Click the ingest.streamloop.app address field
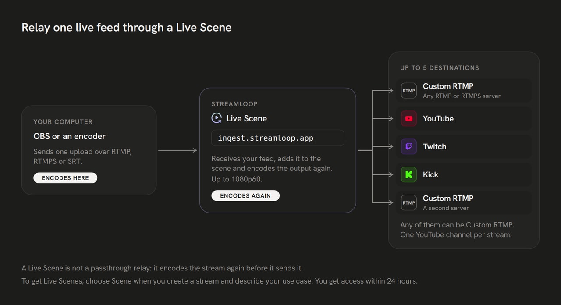 click(278, 138)
